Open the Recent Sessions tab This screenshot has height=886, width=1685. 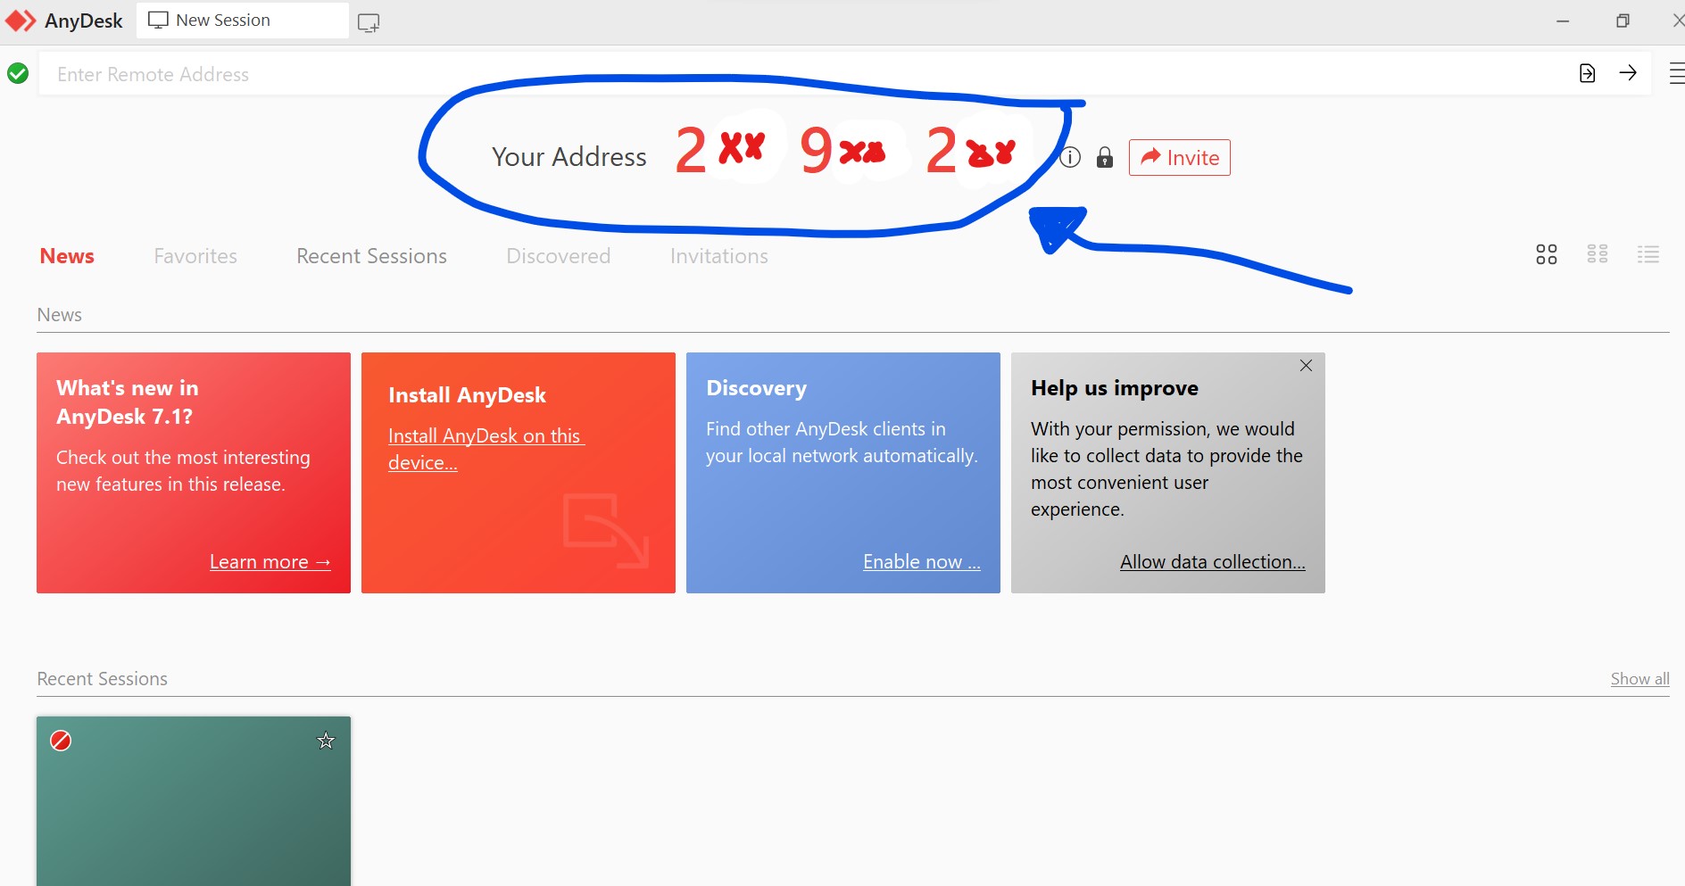[371, 256]
